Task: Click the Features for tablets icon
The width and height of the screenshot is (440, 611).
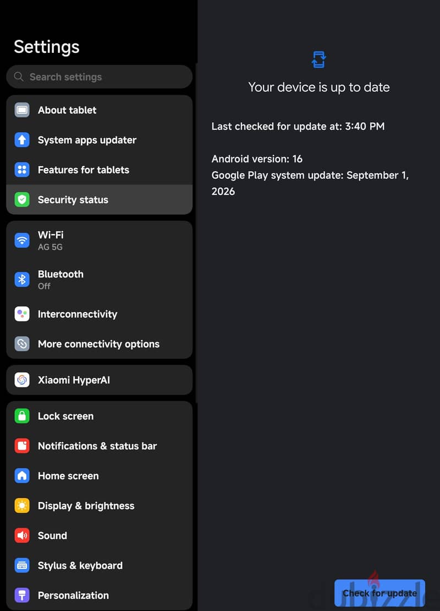Action: (x=22, y=170)
